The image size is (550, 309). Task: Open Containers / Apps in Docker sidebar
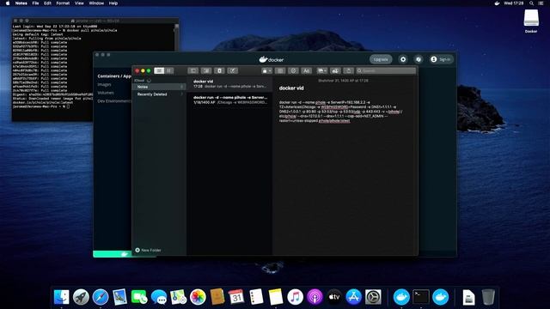(x=114, y=76)
